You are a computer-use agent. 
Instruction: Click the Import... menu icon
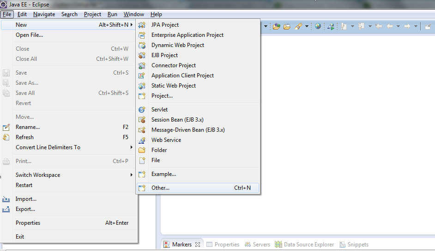point(6,199)
